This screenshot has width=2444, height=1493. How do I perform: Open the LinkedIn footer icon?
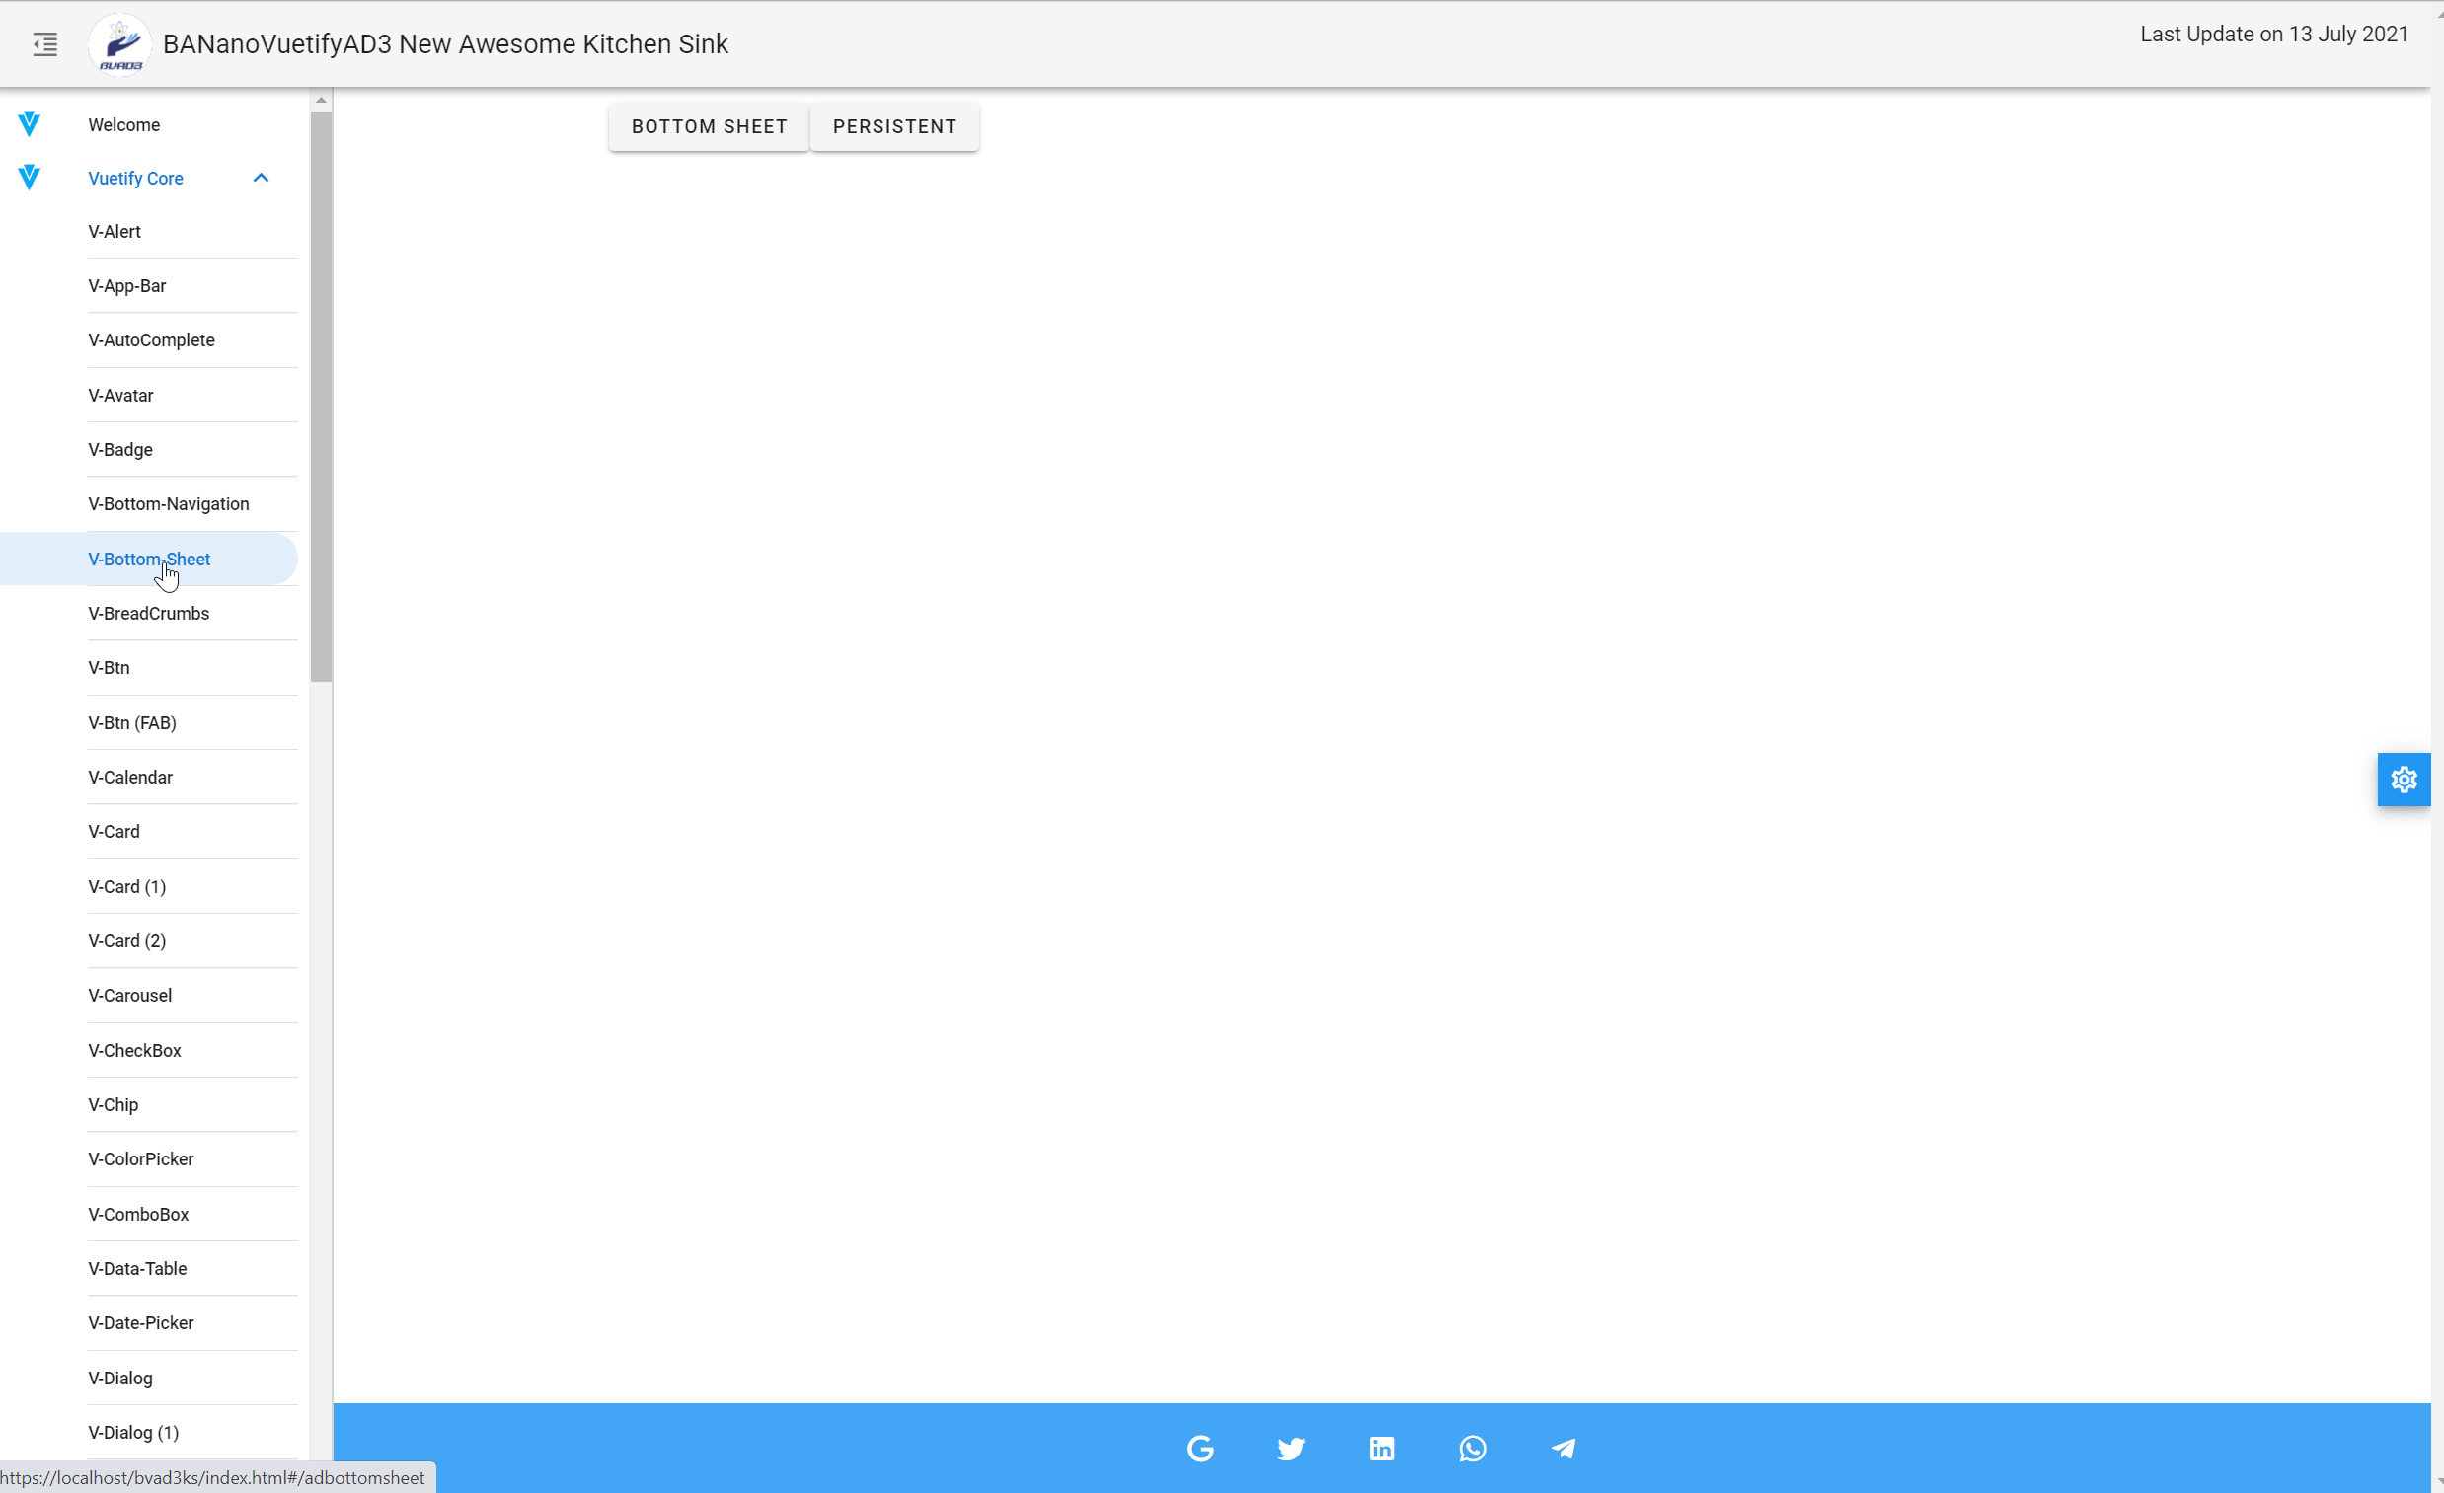click(x=1382, y=1449)
